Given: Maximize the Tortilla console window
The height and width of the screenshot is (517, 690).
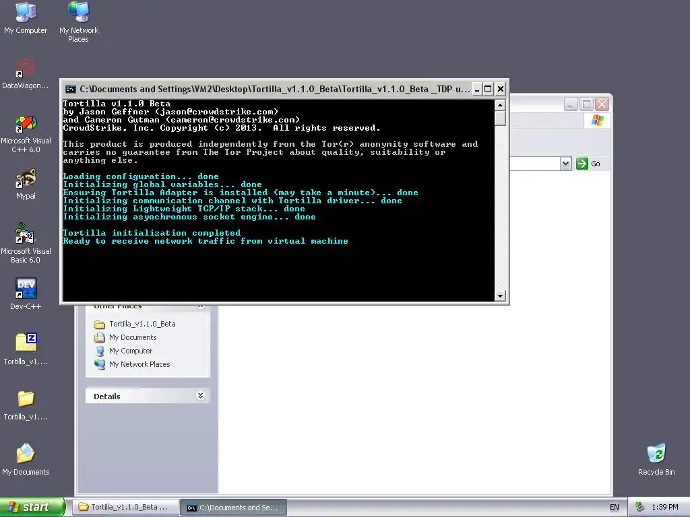Looking at the screenshot, I should coord(488,90).
